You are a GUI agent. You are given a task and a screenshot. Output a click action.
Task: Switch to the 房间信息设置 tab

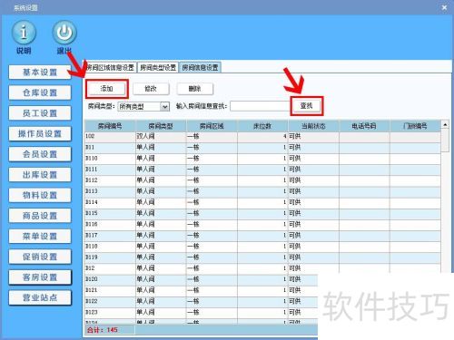pyautogui.click(x=200, y=68)
